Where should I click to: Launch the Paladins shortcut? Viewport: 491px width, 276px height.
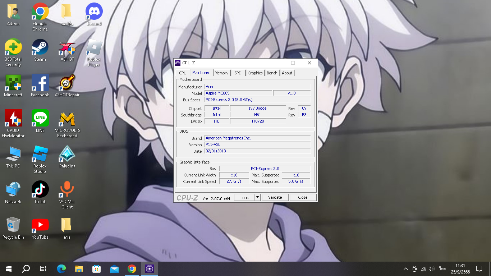point(67,157)
